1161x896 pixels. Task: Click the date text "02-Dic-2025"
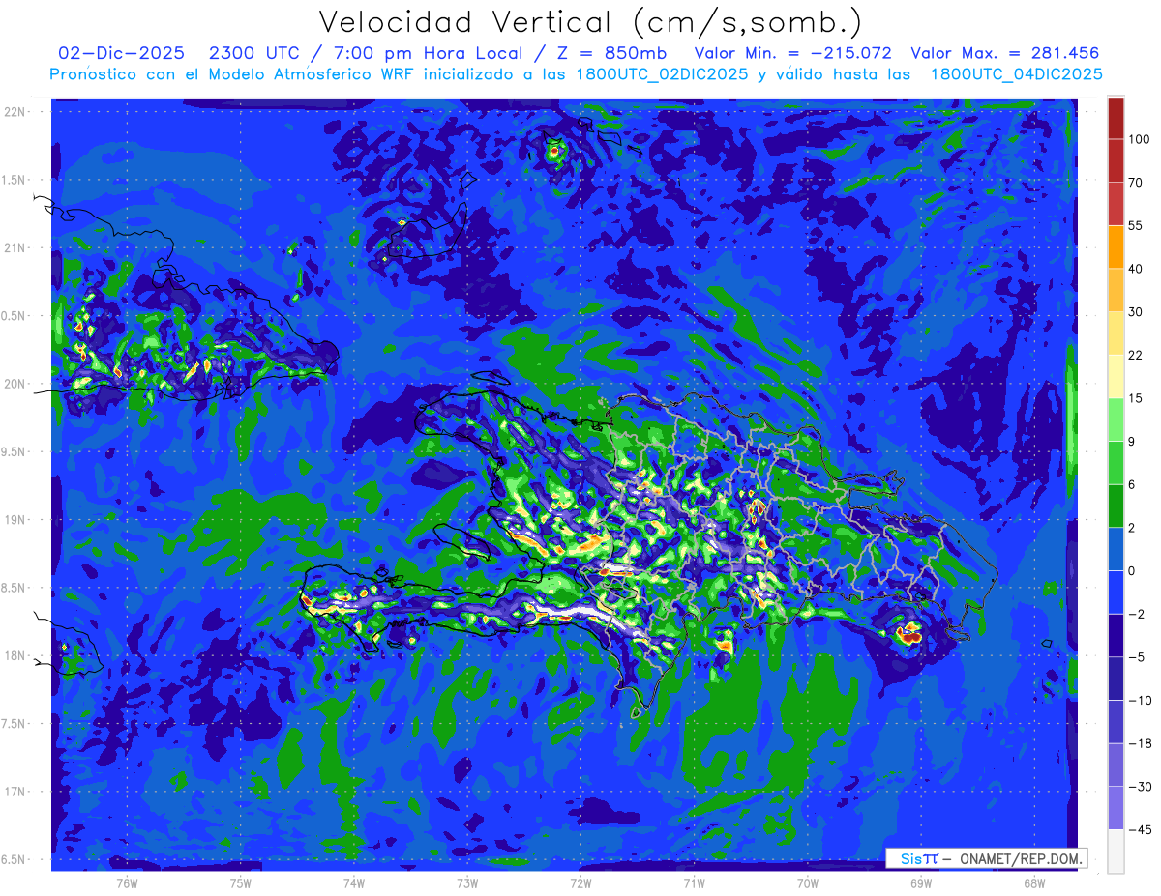(121, 53)
